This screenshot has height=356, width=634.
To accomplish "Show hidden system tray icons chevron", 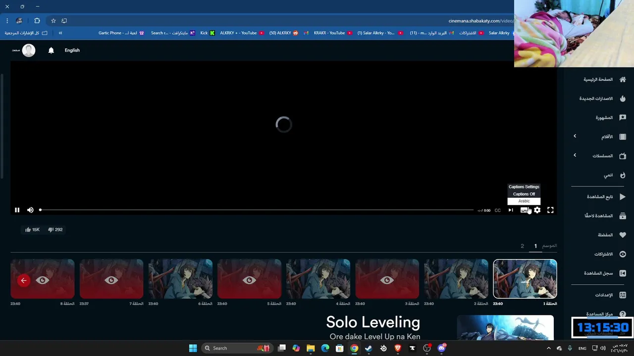I will tap(549, 348).
